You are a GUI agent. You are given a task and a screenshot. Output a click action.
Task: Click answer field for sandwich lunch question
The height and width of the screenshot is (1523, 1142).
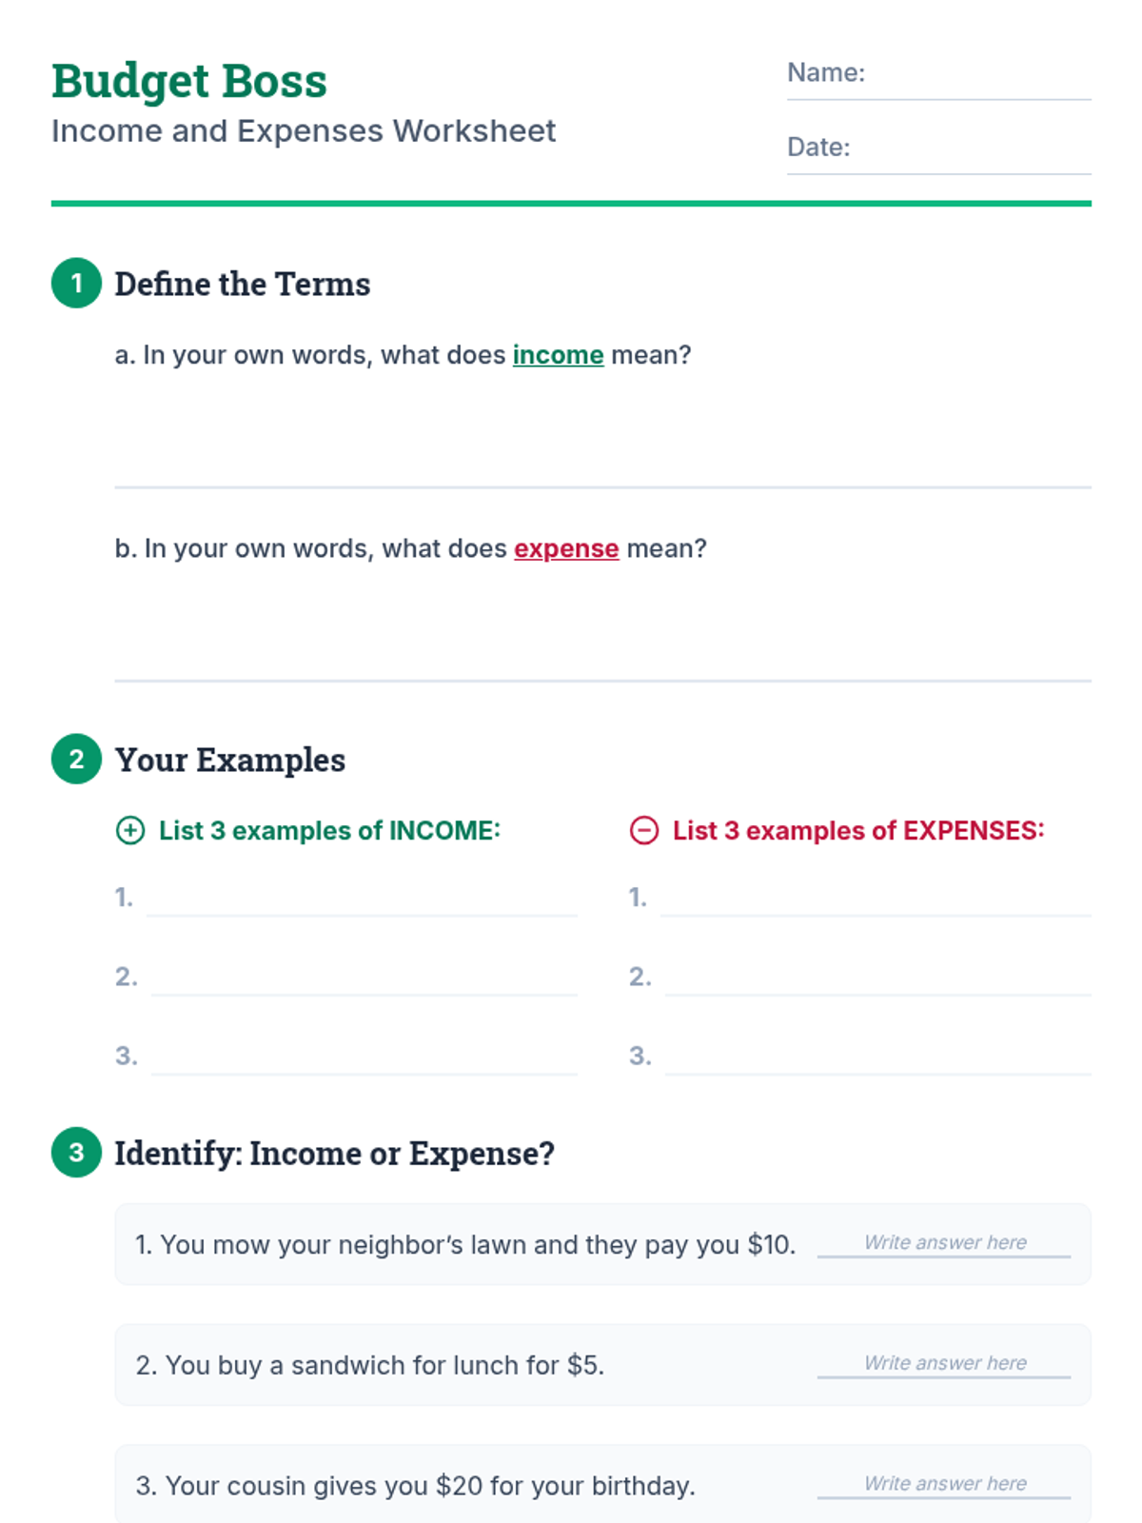pos(944,1364)
